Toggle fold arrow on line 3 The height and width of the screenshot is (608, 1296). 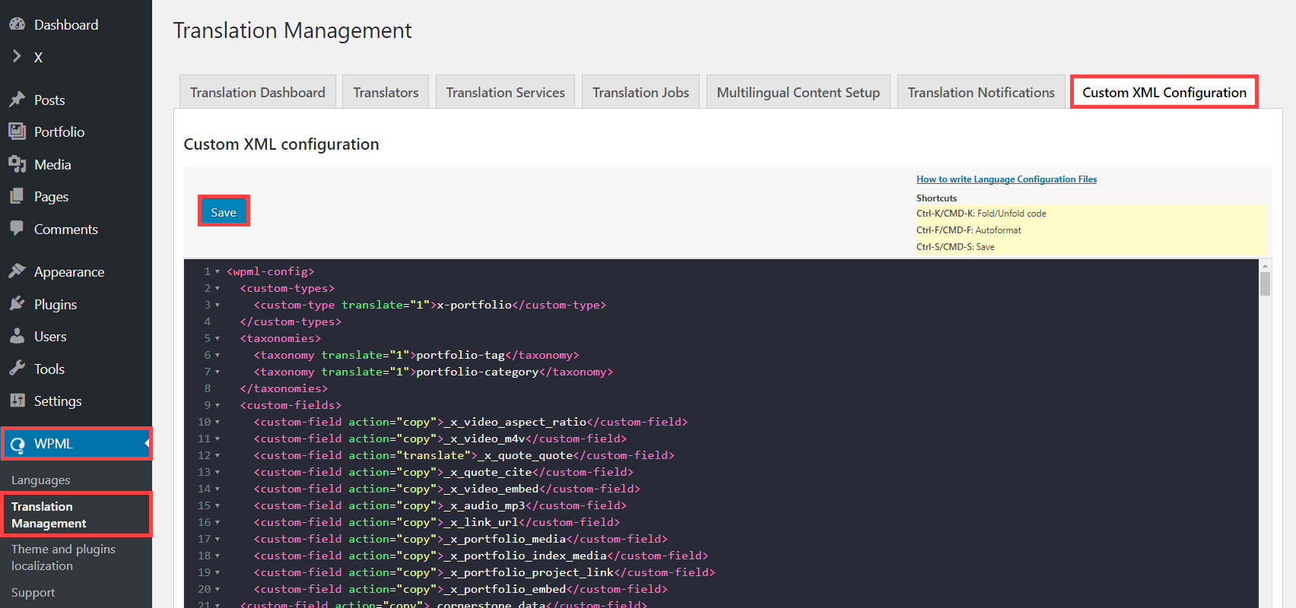coord(218,305)
